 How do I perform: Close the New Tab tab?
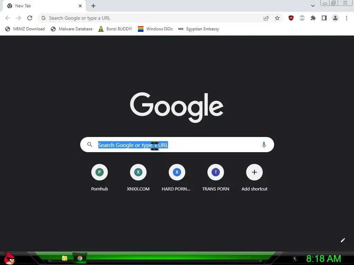(x=80, y=6)
